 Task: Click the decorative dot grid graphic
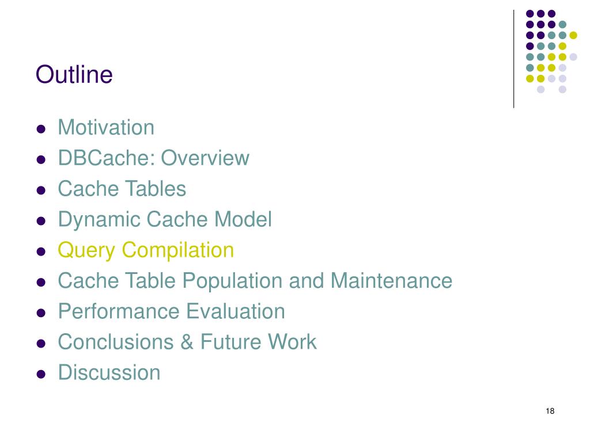pos(551,51)
